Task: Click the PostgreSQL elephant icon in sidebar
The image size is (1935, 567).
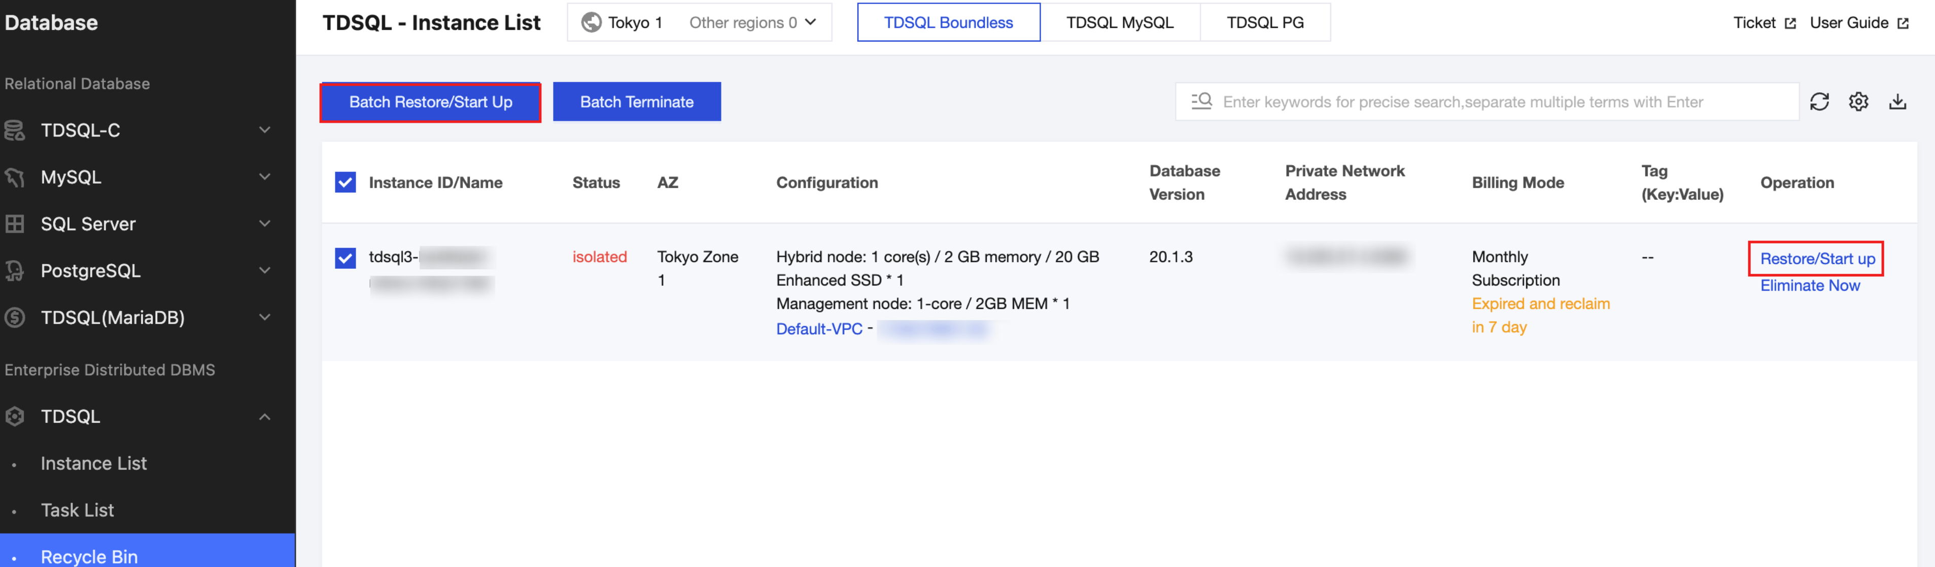Action: click(14, 270)
